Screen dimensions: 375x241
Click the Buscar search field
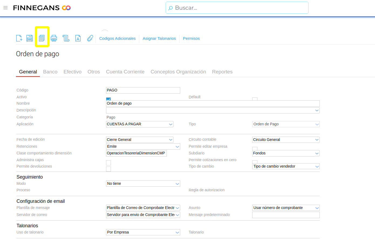[237, 8]
